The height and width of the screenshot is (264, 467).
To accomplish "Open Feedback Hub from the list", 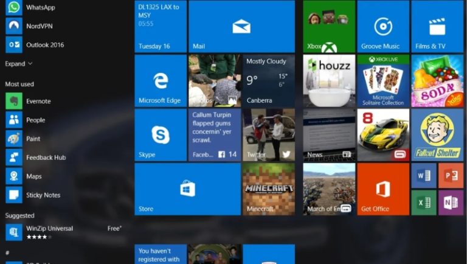I will pyautogui.click(x=46, y=158).
